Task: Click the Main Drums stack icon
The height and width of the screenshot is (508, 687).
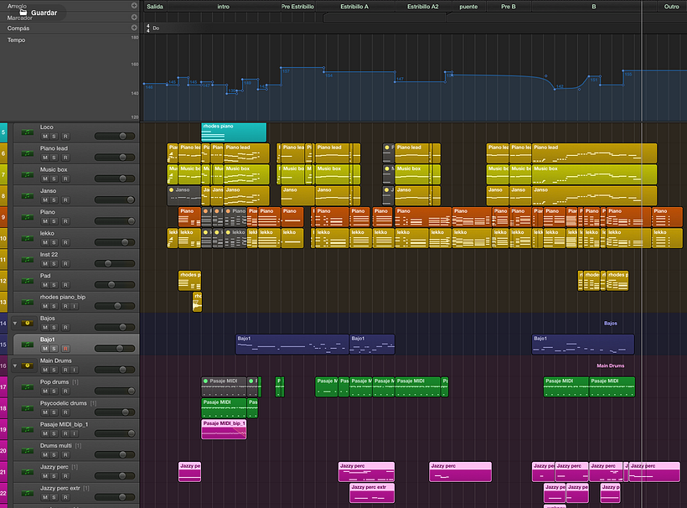Action: [28, 365]
